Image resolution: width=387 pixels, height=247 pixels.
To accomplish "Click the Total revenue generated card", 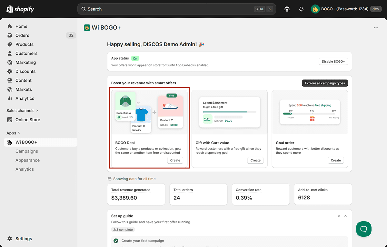I will point(136,194).
